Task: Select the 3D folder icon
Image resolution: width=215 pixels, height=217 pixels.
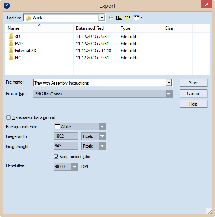Action: [x=11, y=36]
